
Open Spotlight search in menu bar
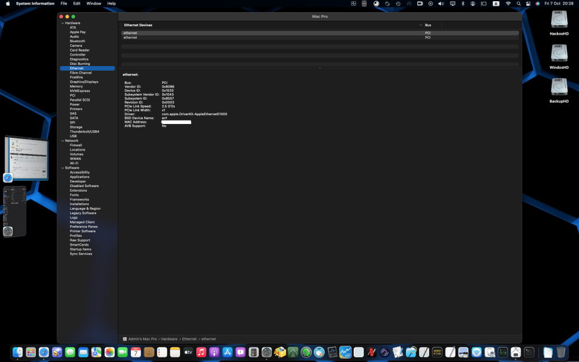coord(518,3)
